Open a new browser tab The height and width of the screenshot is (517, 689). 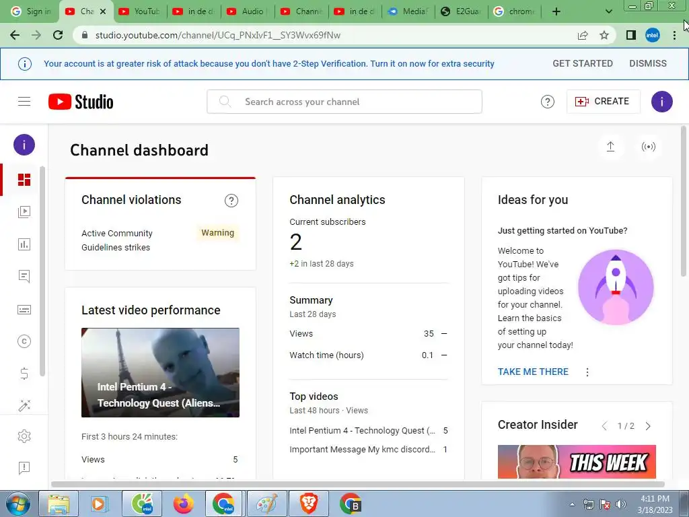(x=556, y=11)
